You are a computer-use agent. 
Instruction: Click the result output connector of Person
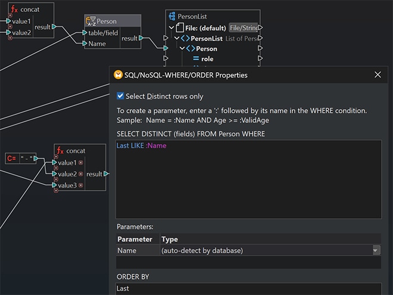point(141,38)
